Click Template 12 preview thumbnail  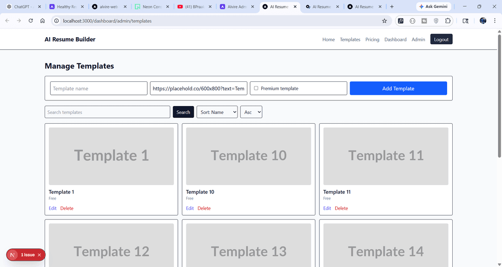click(x=112, y=245)
